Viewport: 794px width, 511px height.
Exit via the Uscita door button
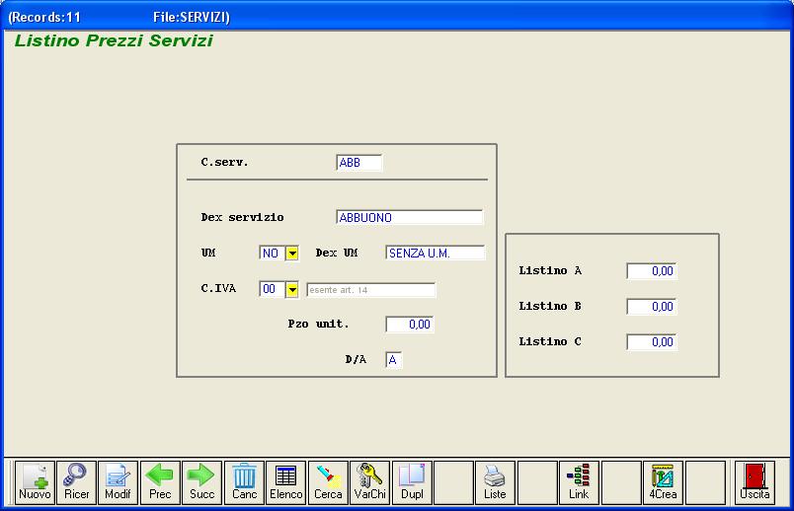tap(755, 482)
